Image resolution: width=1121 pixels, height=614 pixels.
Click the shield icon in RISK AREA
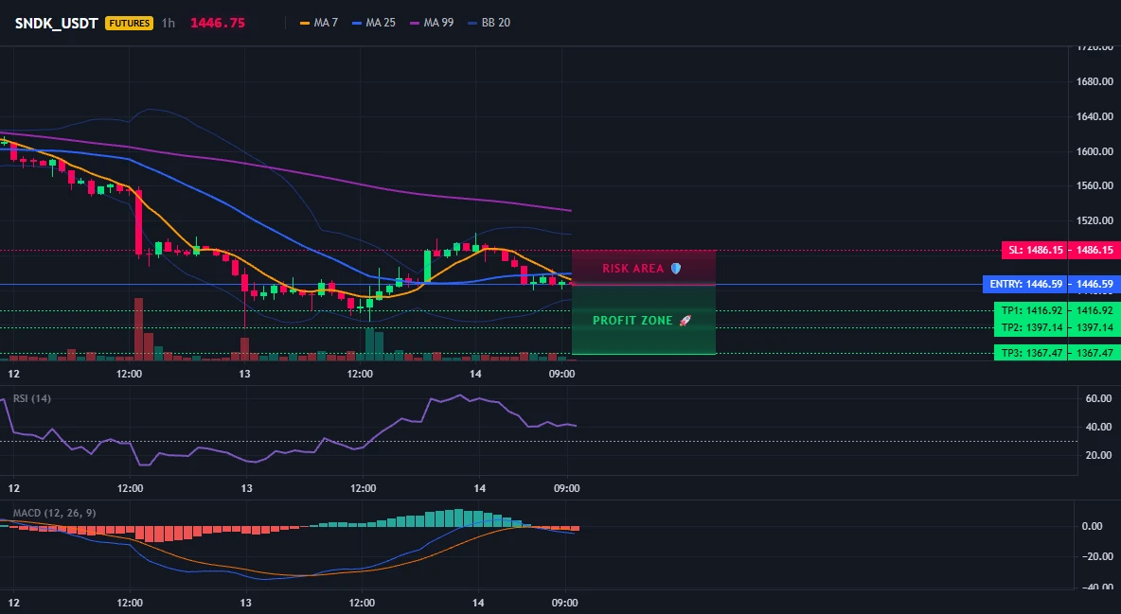[676, 269]
